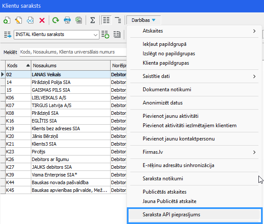Switch to list view icon

[106, 20]
